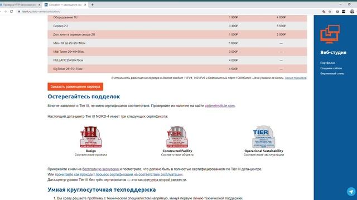
Task: Close the Colocation tab
Action: [85, 4]
